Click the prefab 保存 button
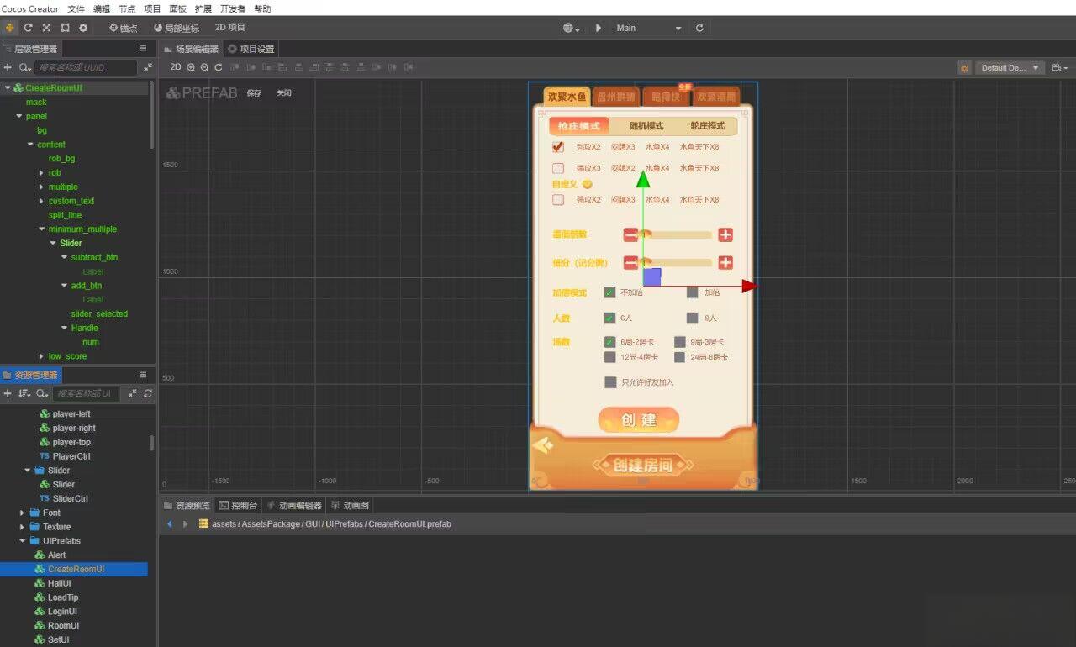 click(x=254, y=93)
